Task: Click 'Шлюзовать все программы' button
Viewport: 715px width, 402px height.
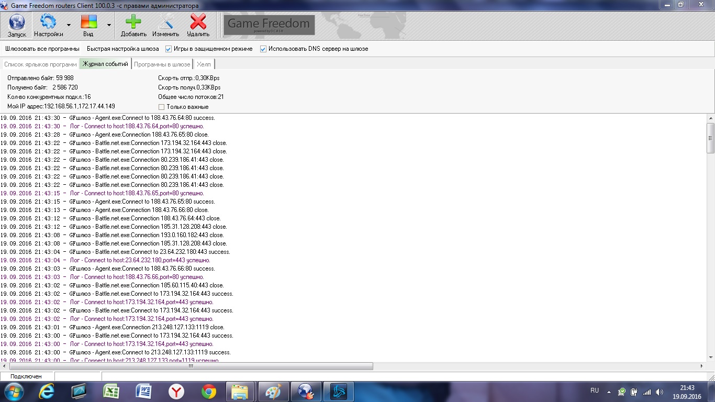Action: pos(42,49)
